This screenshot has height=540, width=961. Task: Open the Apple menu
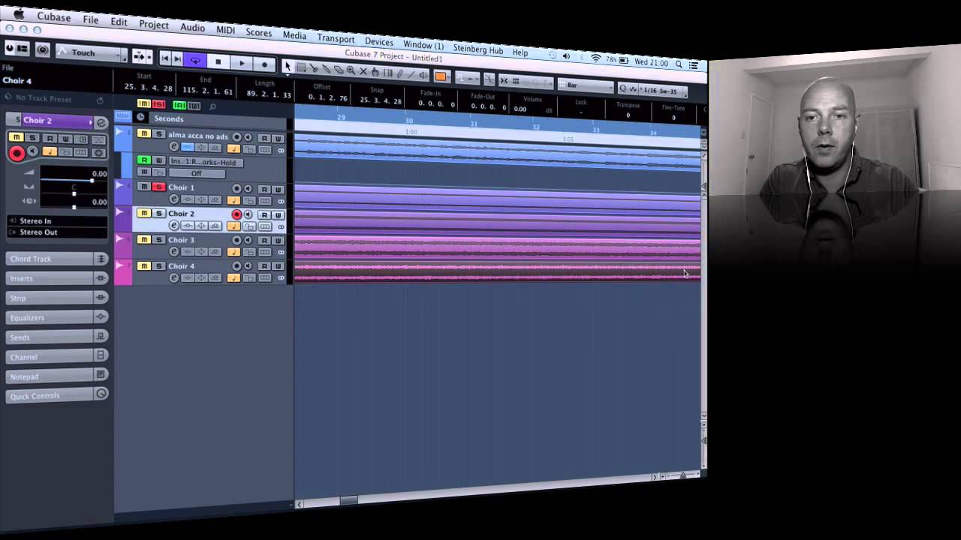click(x=18, y=14)
